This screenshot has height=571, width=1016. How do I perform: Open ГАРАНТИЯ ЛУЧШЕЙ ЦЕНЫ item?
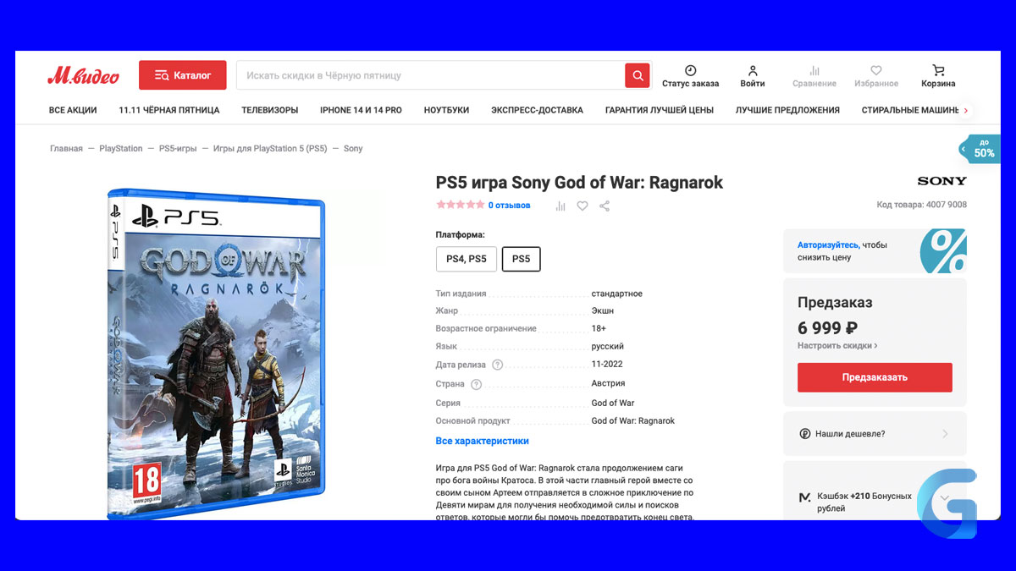click(x=660, y=110)
